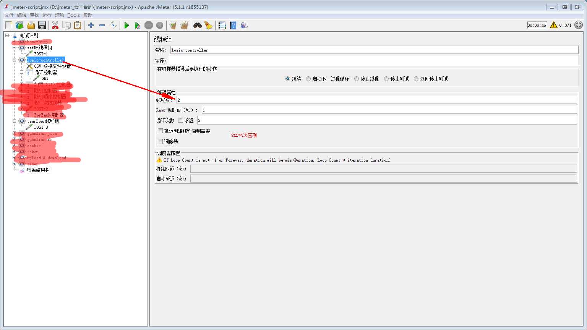Select 立即停止测试 radio option
Screen dimensions: 587x330
coord(416,79)
